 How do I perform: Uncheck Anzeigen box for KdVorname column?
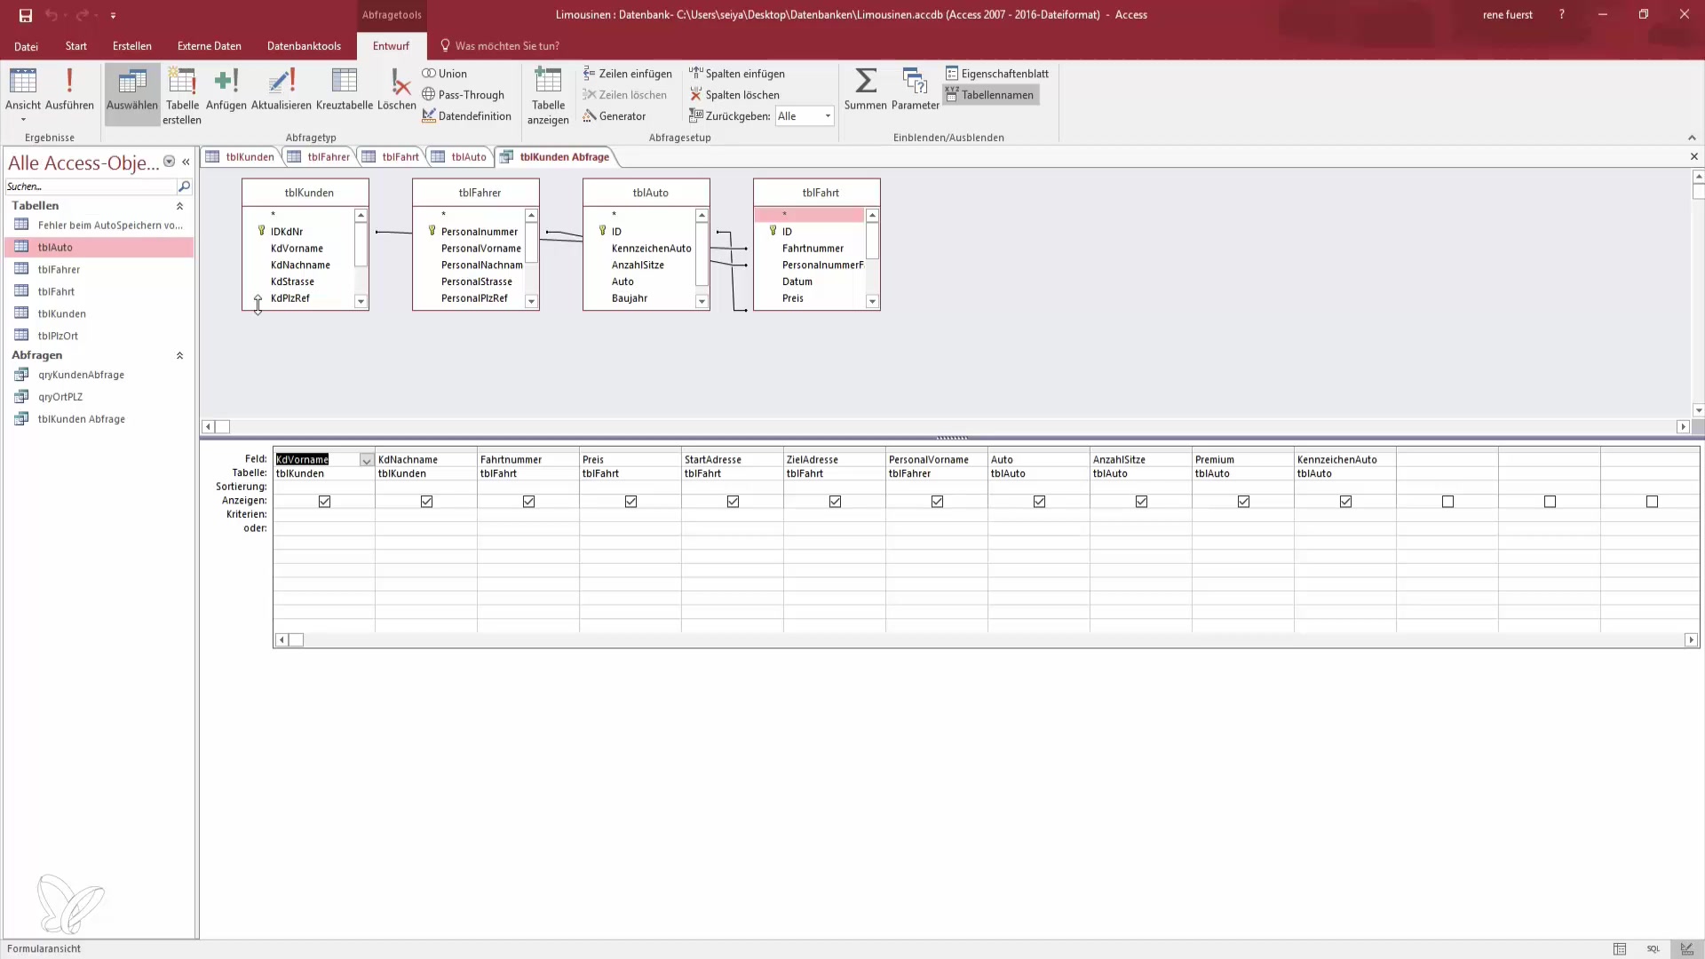point(324,502)
